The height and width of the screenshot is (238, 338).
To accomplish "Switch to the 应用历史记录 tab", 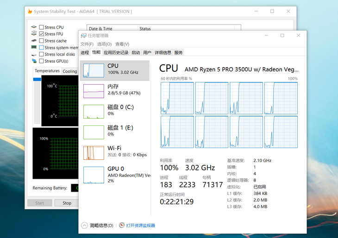I will pos(116,53).
